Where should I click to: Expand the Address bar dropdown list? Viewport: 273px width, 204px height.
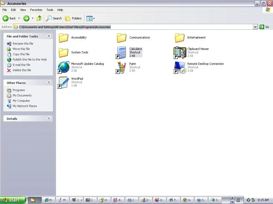click(255, 27)
